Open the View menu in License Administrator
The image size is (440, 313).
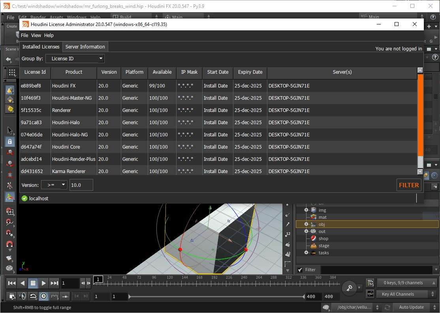[36, 35]
